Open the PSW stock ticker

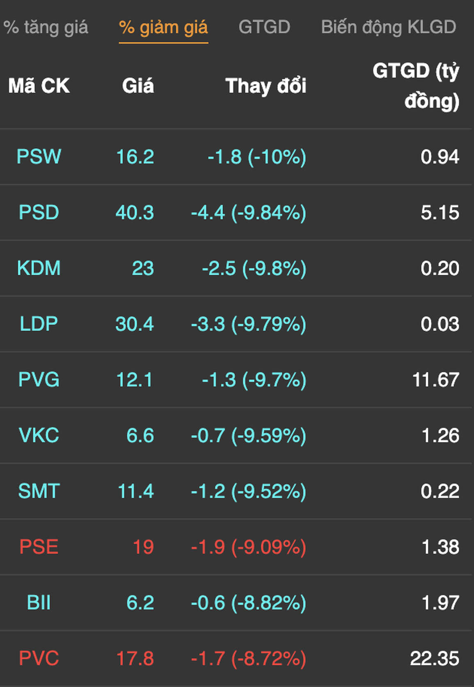[x=39, y=157]
